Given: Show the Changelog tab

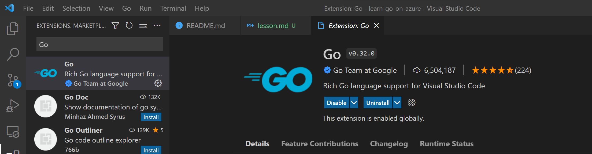Looking at the screenshot, I should [x=389, y=144].
